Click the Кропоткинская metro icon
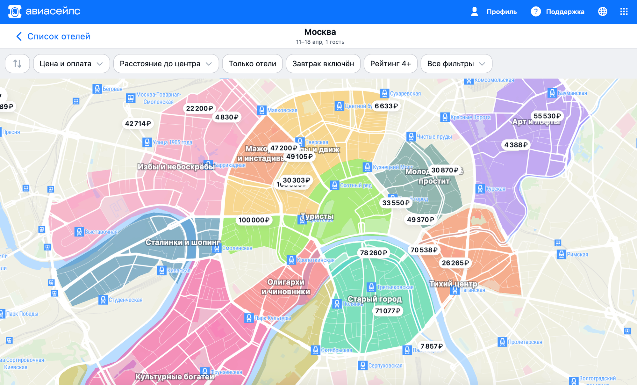 click(291, 260)
